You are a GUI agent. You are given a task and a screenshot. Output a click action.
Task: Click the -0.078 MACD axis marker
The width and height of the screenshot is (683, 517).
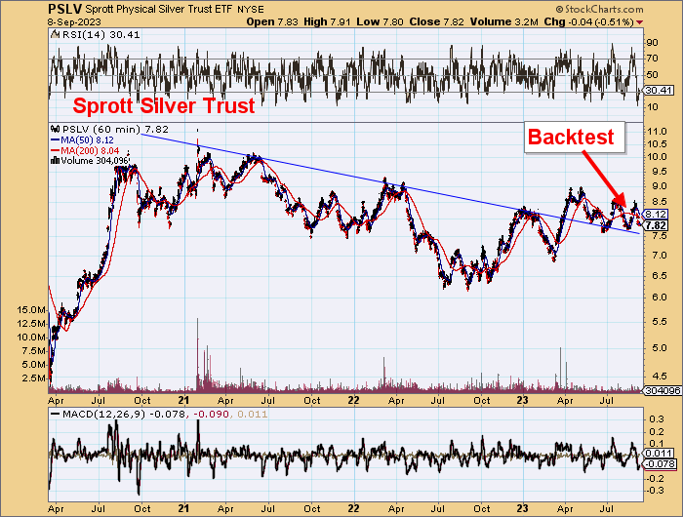pos(661,464)
